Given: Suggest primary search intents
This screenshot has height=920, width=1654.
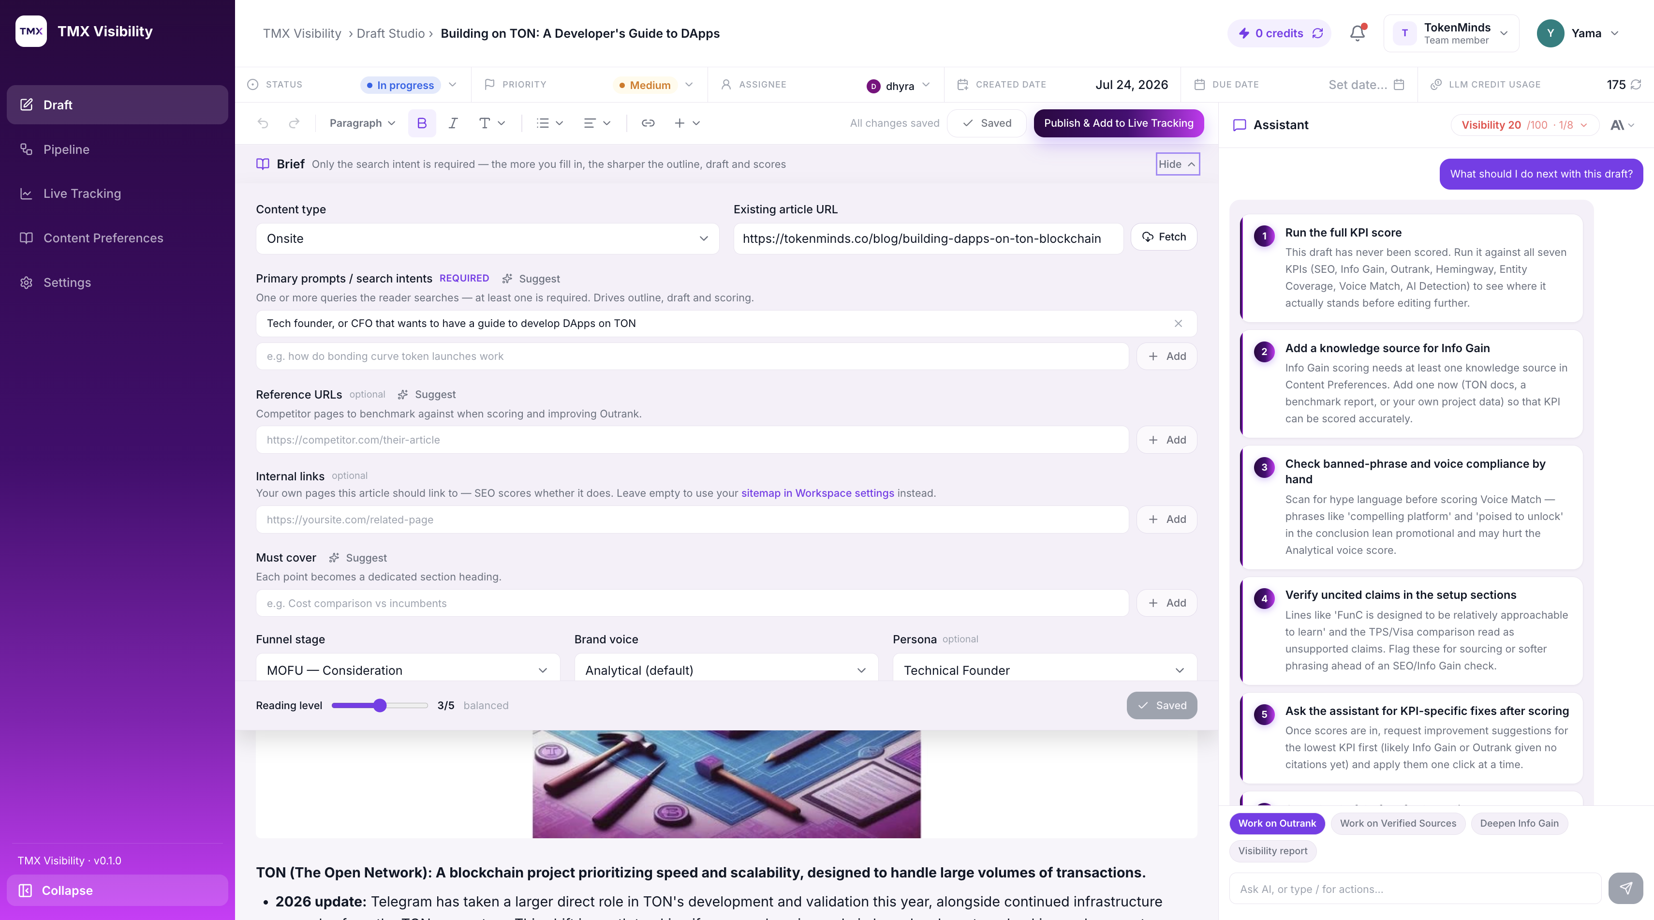Looking at the screenshot, I should [531, 279].
